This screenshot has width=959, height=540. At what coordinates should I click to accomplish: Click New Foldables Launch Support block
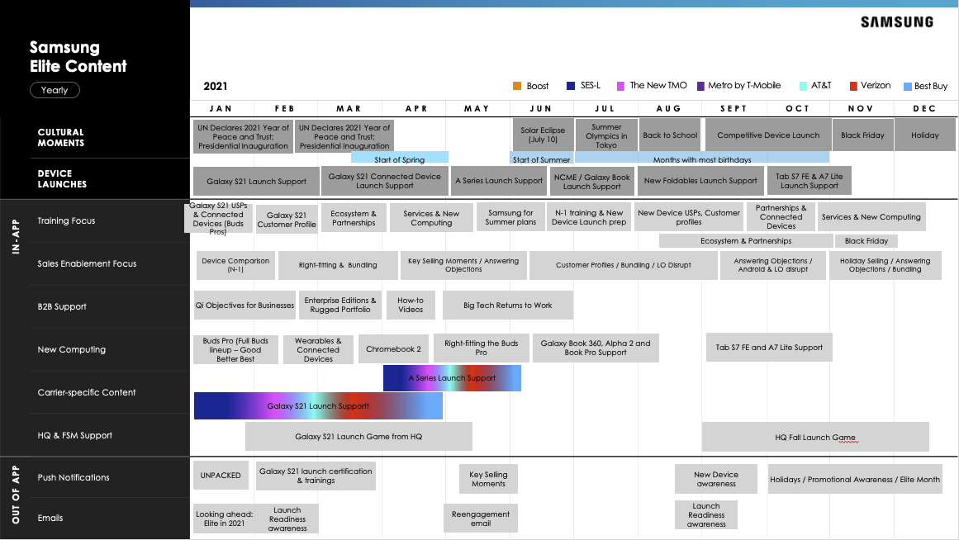tap(700, 181)
